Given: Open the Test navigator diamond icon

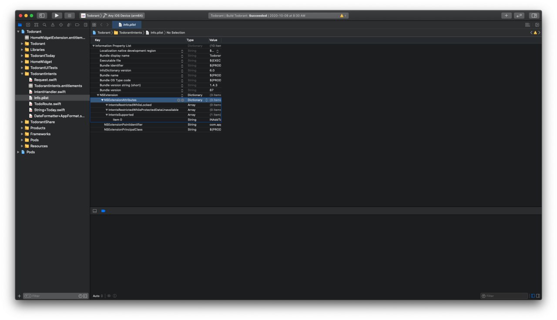Looking at the screenshot, I should pos(61,25).
